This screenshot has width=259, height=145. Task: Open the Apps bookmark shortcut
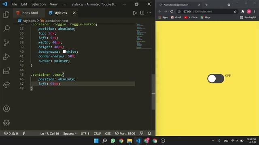coord(163,17)
